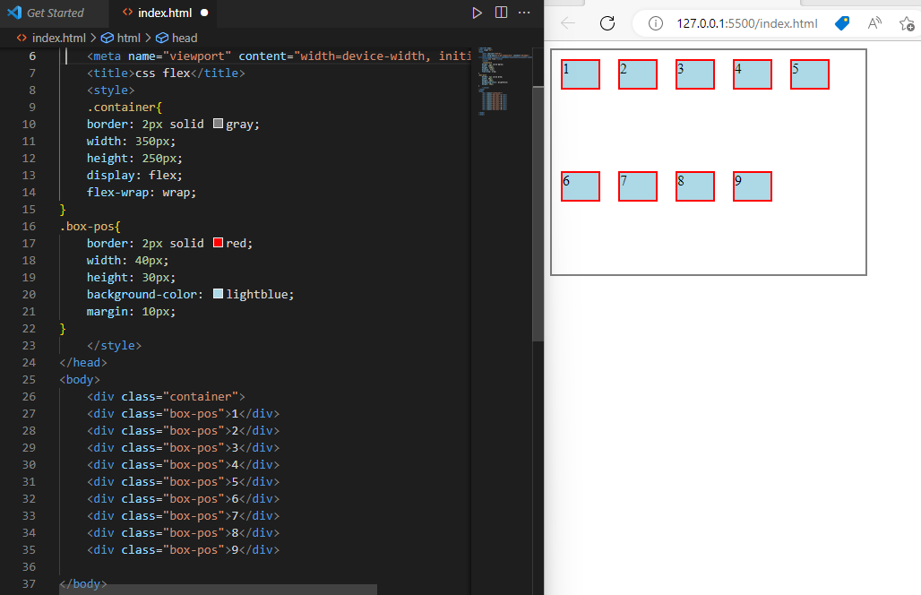Select the index.html editor tab

(x=164, y=13)
